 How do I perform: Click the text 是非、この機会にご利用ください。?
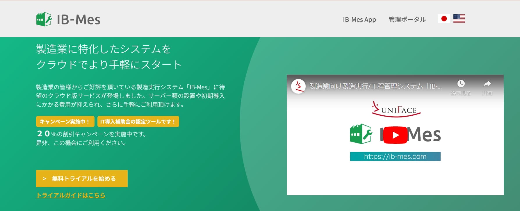(81, 143)
